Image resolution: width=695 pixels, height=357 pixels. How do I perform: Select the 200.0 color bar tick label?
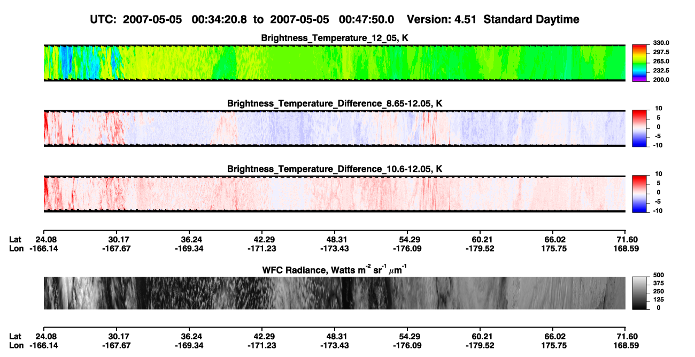662,79
